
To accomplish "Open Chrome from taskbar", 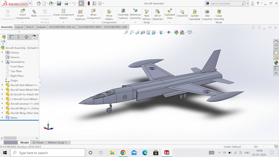I will click(x=123, y=153).
